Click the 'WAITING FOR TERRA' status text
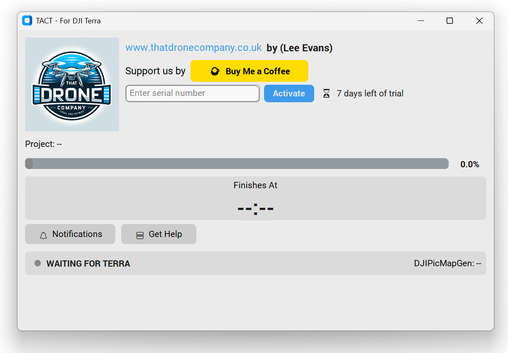Screen dimensions: 508x353 88,264
